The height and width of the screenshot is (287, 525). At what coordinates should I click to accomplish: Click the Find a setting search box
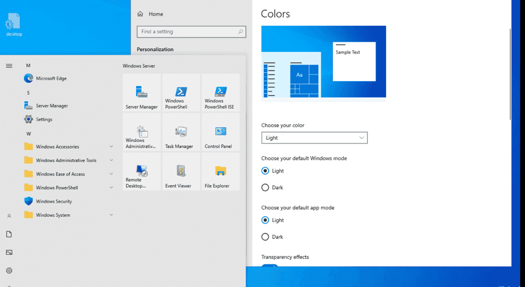[191, 32]
